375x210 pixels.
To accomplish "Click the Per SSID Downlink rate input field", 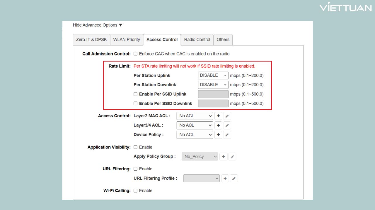I will [x=213, y=104].
